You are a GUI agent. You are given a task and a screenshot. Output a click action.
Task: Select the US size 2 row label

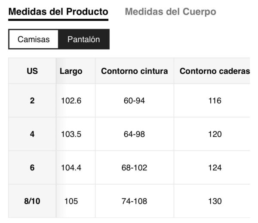click(32, 101)
